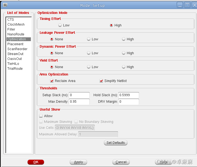Maximize the Mode Setup window

coord(187,5)
